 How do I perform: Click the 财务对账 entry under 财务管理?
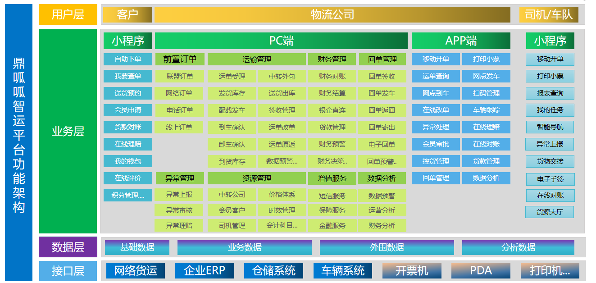click(332, 76)
